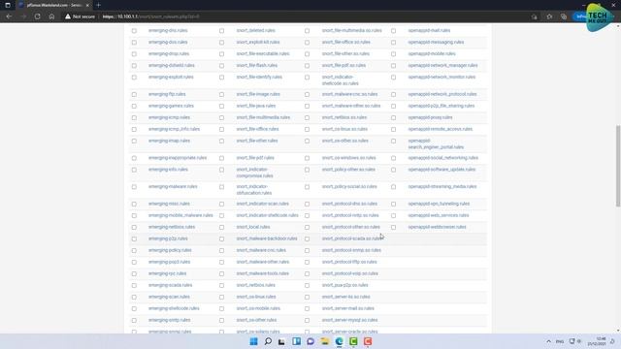
Task: Open the browser home page icon
Action: 51,16
